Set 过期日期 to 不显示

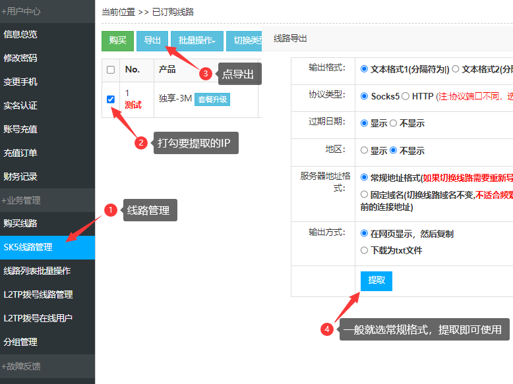click(394, 123)
